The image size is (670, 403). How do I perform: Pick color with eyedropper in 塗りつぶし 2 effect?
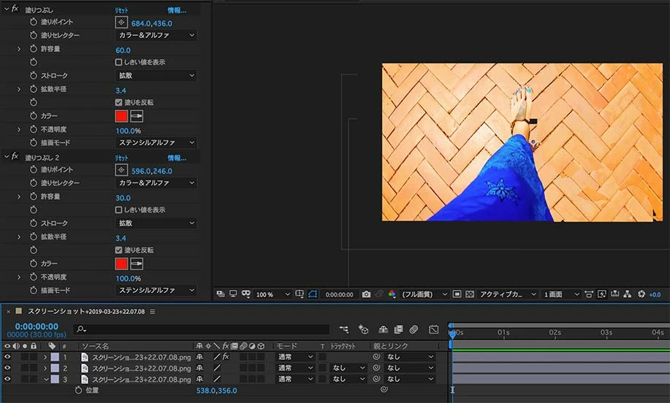(137, 264)
